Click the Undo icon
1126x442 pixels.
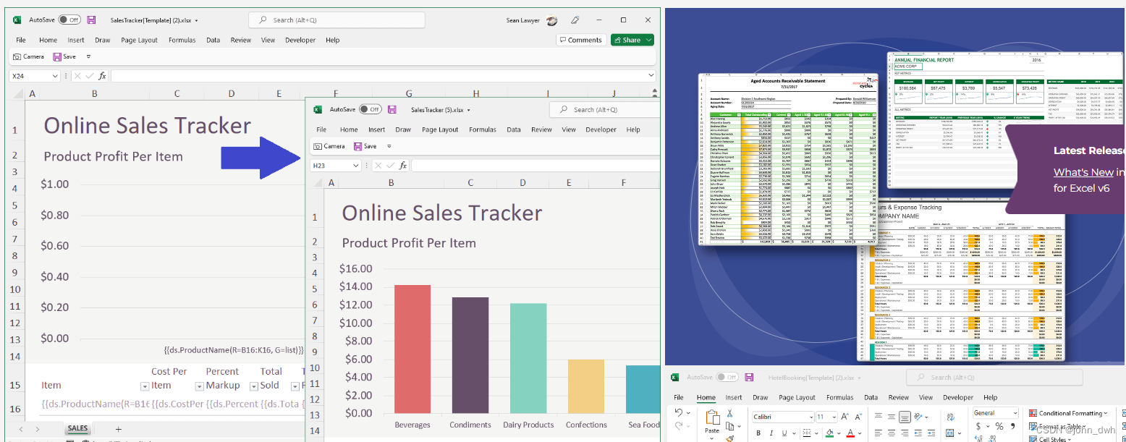(678, 411)
